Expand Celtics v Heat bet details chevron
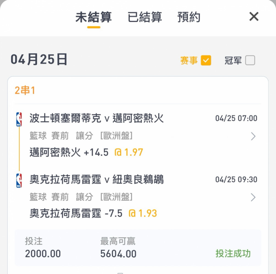Screen dimensions: 276x274 click(x=253, y=136)
